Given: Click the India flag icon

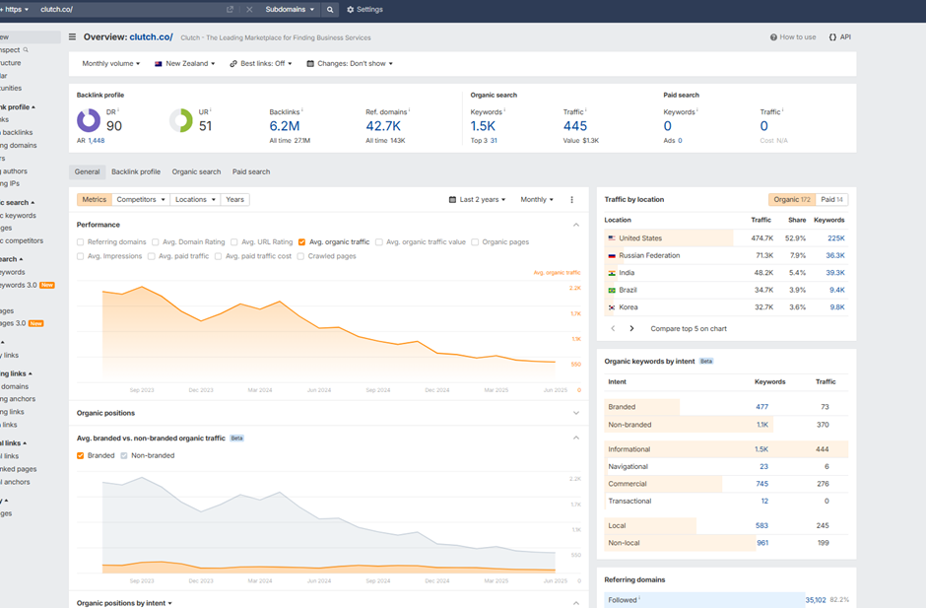Looking at the screenshot, I should [x=612, y=273].
